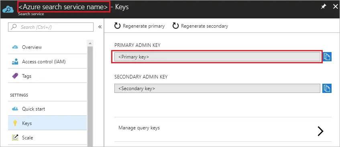Open Manage query keys
This screenshot has width=340, height=147.
point(223,129)
